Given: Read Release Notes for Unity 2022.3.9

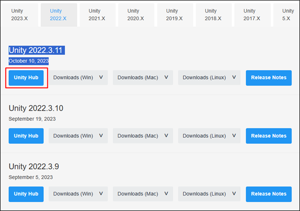Looking at the screenshot, I should click(269, 194).
